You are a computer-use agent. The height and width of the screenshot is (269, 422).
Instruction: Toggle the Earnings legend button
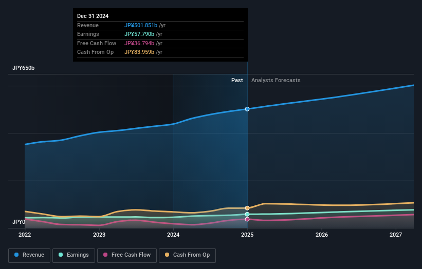74,255
